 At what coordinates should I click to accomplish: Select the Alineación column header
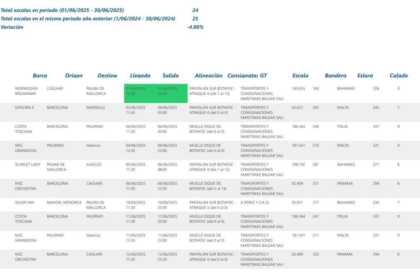[208, 76]
